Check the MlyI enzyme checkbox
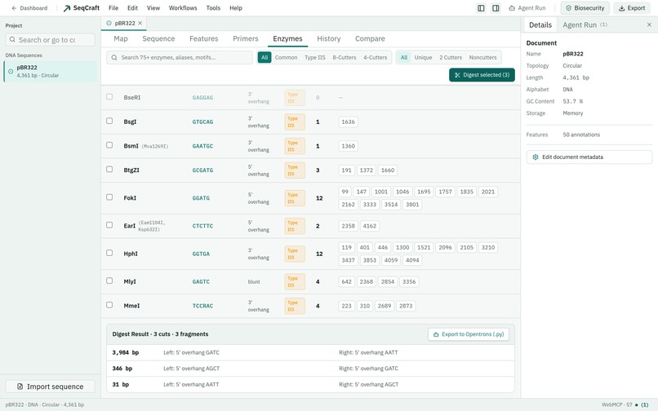Viewport: 658px width, 411px height. (109, 281)
